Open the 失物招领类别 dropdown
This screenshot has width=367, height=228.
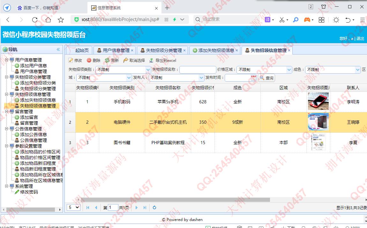click(148, 70)
